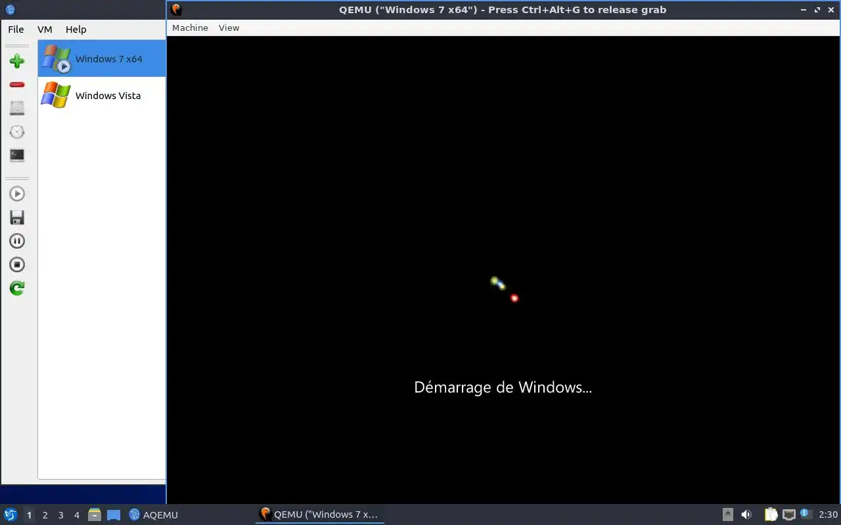Viewport: 841px width, 525px height.
Task: Open the Machine menu in QEMU window
Action: pos(190,28)
